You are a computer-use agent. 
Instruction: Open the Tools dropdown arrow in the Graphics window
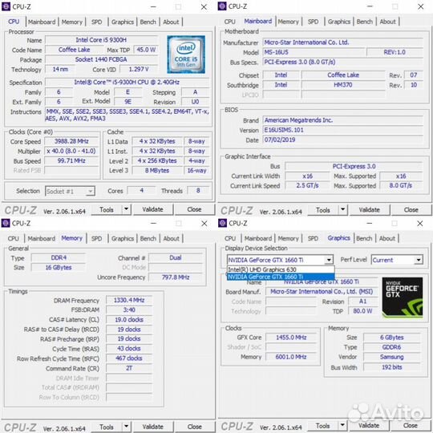pyautogui.click(x=342, y=426)
